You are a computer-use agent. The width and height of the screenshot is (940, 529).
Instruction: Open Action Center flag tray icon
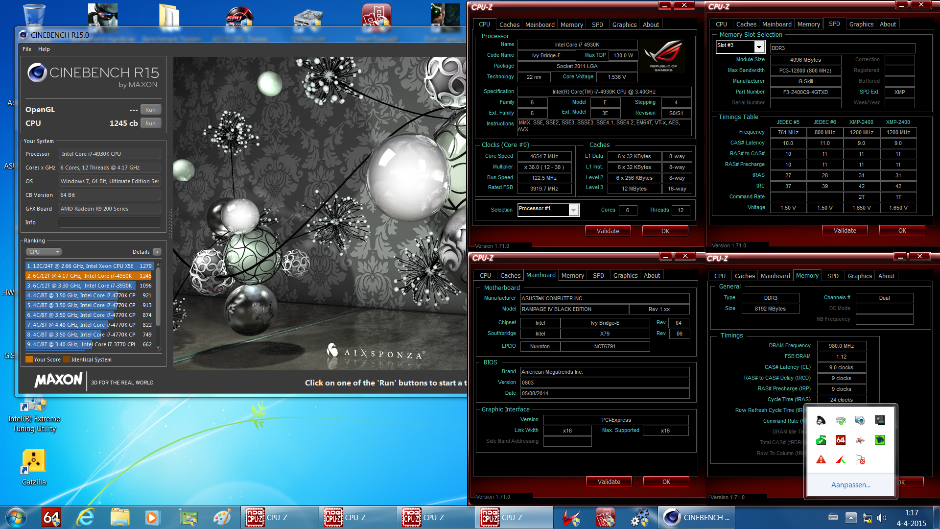[860, 459]
